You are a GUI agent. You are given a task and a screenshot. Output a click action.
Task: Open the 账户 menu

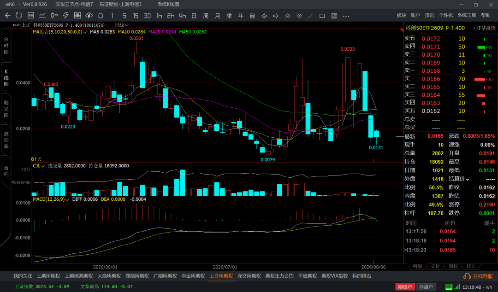[x=415, y=15]
